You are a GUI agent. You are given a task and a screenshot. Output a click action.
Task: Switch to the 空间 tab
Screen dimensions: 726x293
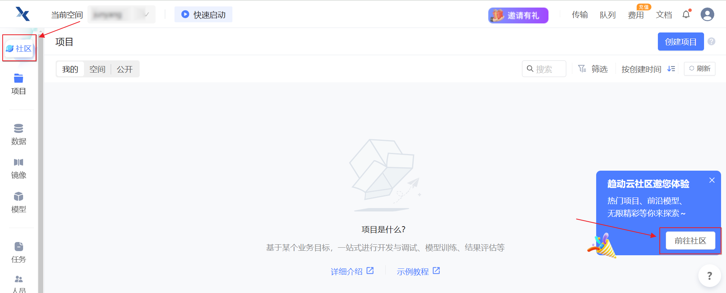coord(97,69)
